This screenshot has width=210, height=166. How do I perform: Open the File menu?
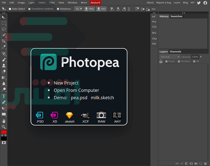(4, 2)
